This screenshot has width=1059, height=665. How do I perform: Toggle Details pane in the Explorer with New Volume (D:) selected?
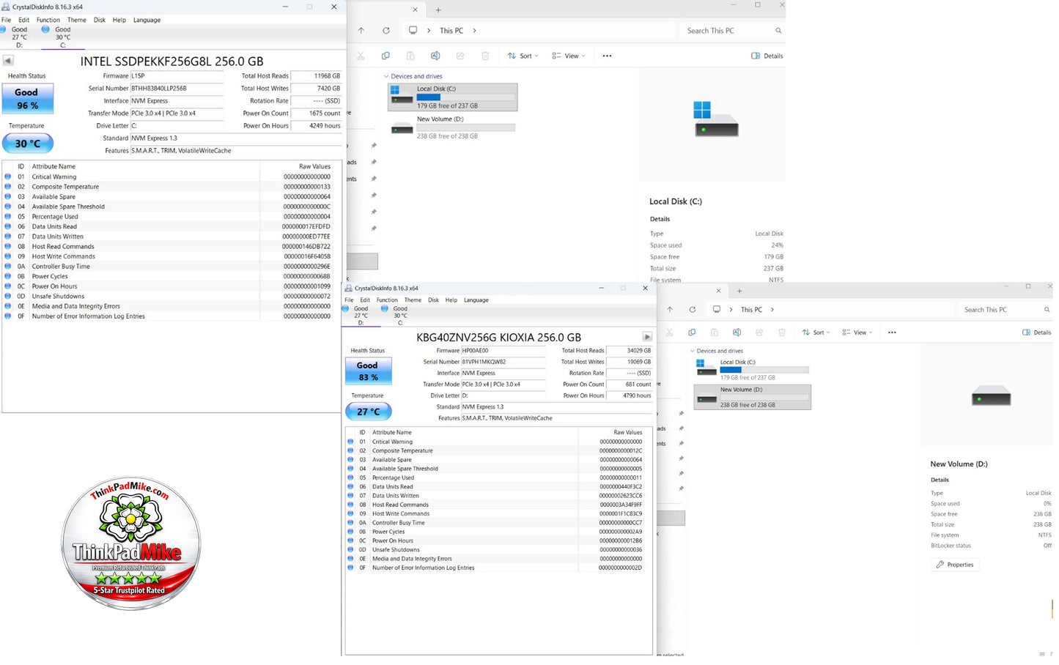1036,332
